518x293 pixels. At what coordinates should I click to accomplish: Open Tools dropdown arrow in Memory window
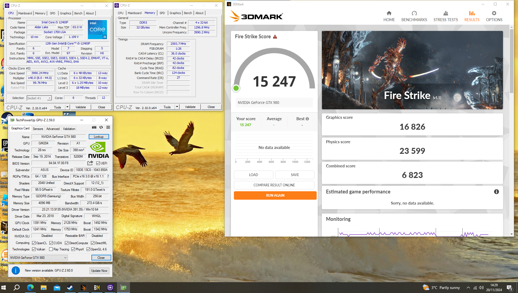click(x=177, y=107)
